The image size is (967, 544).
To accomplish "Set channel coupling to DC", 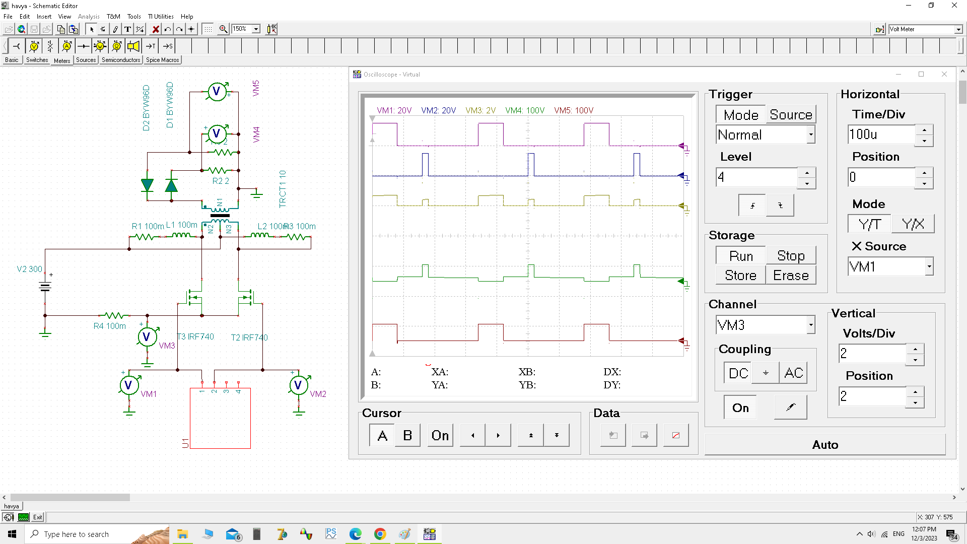I will click(x=738, y=373).
